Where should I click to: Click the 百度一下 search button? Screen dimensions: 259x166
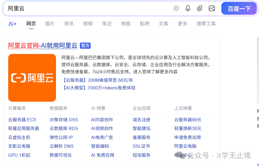239,8
